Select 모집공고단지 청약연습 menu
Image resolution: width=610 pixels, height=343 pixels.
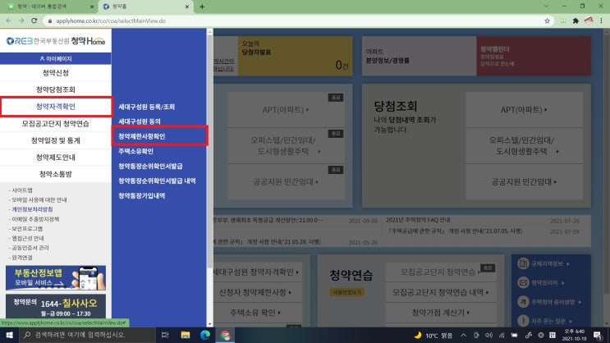tap(56, 124)
